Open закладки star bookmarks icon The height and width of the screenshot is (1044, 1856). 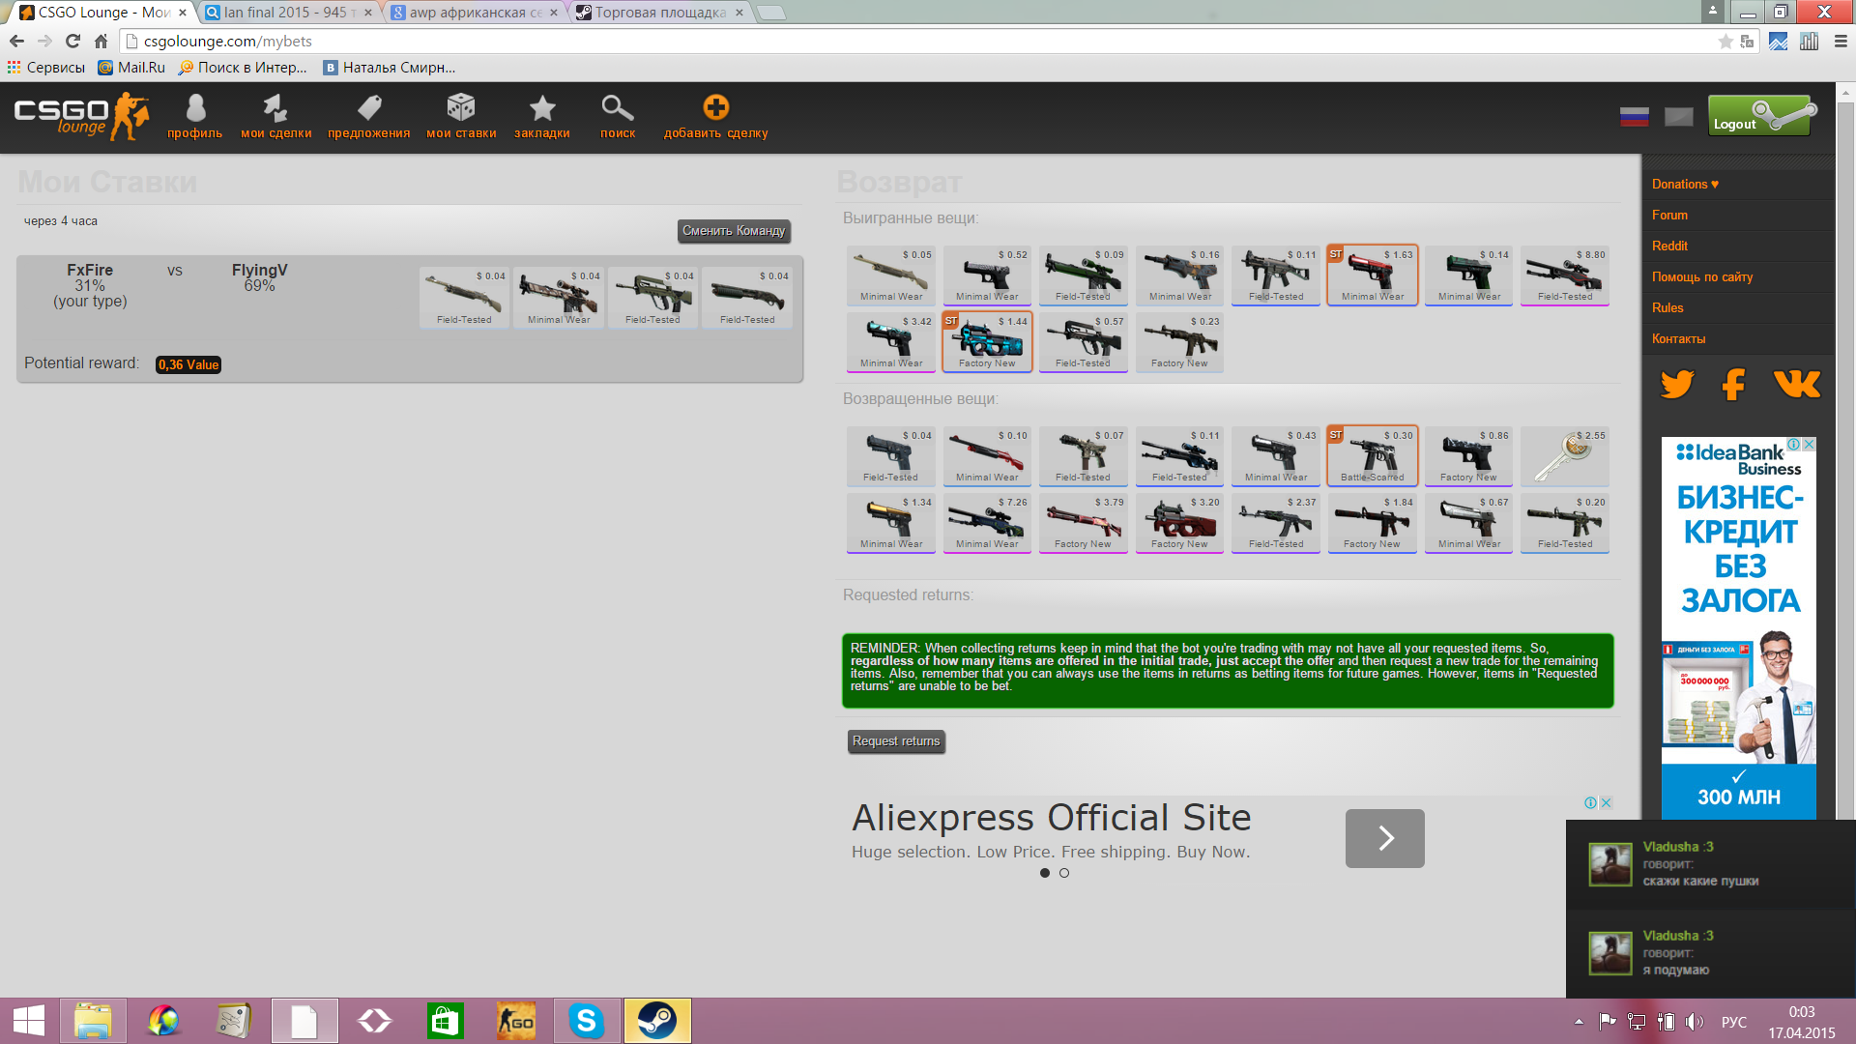click(x=542, y=108)
